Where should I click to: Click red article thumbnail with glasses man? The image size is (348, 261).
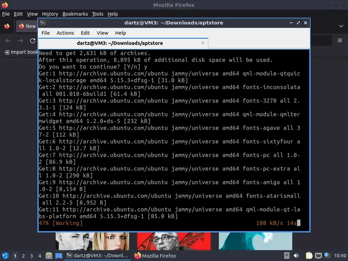[174, 241]
